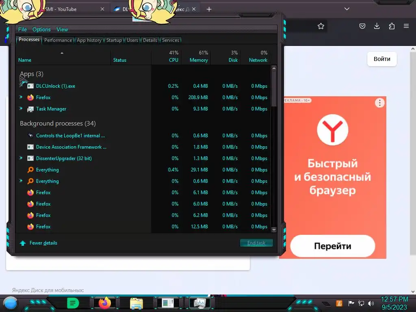Bookmark this page with the star icon
This screenshot has height=312, width=416.
tap(321, 26)
